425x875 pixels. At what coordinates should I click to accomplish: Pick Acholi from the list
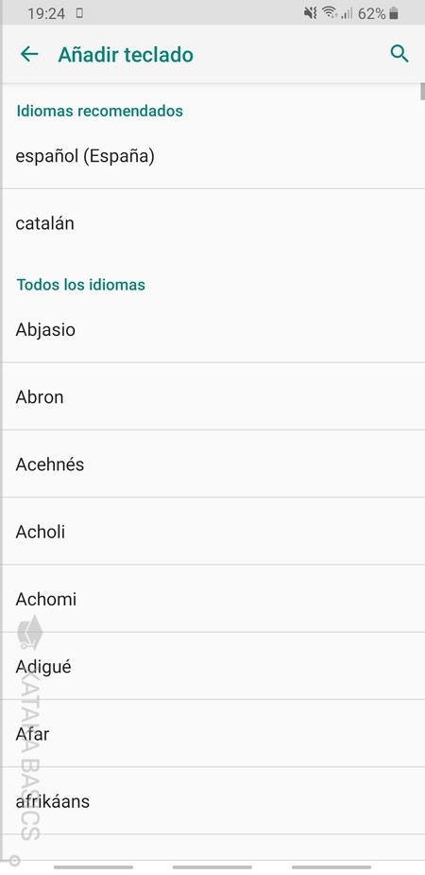(212, 532)
